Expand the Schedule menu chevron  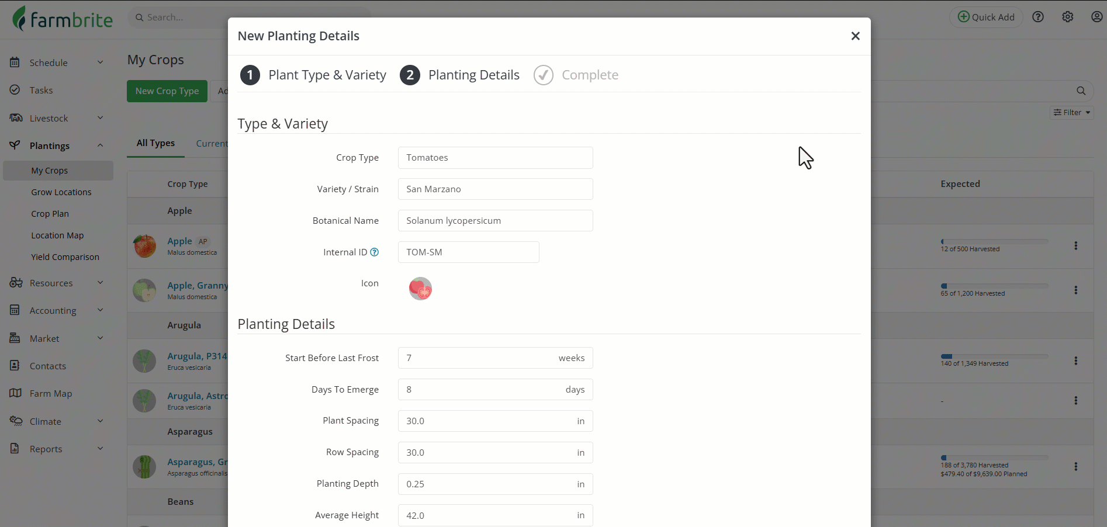point(101,63)
